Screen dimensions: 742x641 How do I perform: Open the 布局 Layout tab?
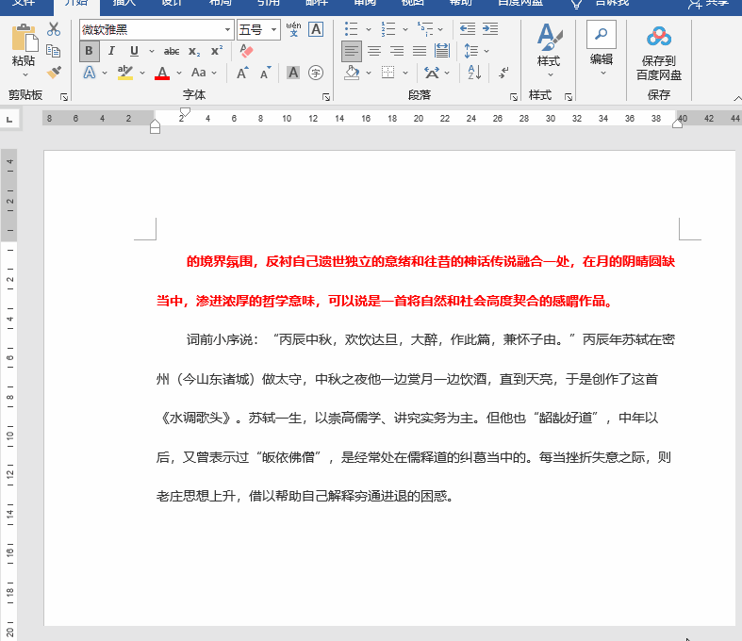[x=221, y=4]
